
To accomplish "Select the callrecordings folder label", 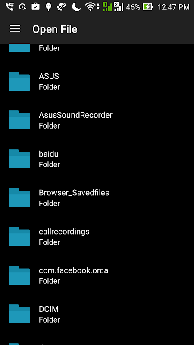I will click(64, 232).
